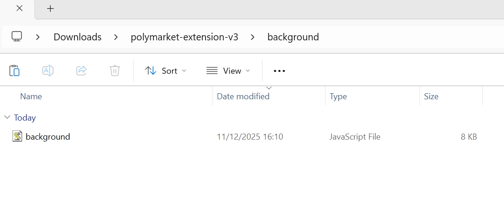
Task: Click the Delete trash can icon
Action: click(x=115, y=70)
